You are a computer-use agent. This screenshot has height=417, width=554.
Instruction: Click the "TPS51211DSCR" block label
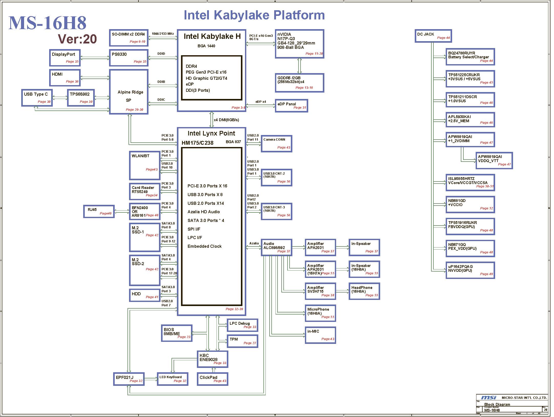click(462, 97)
